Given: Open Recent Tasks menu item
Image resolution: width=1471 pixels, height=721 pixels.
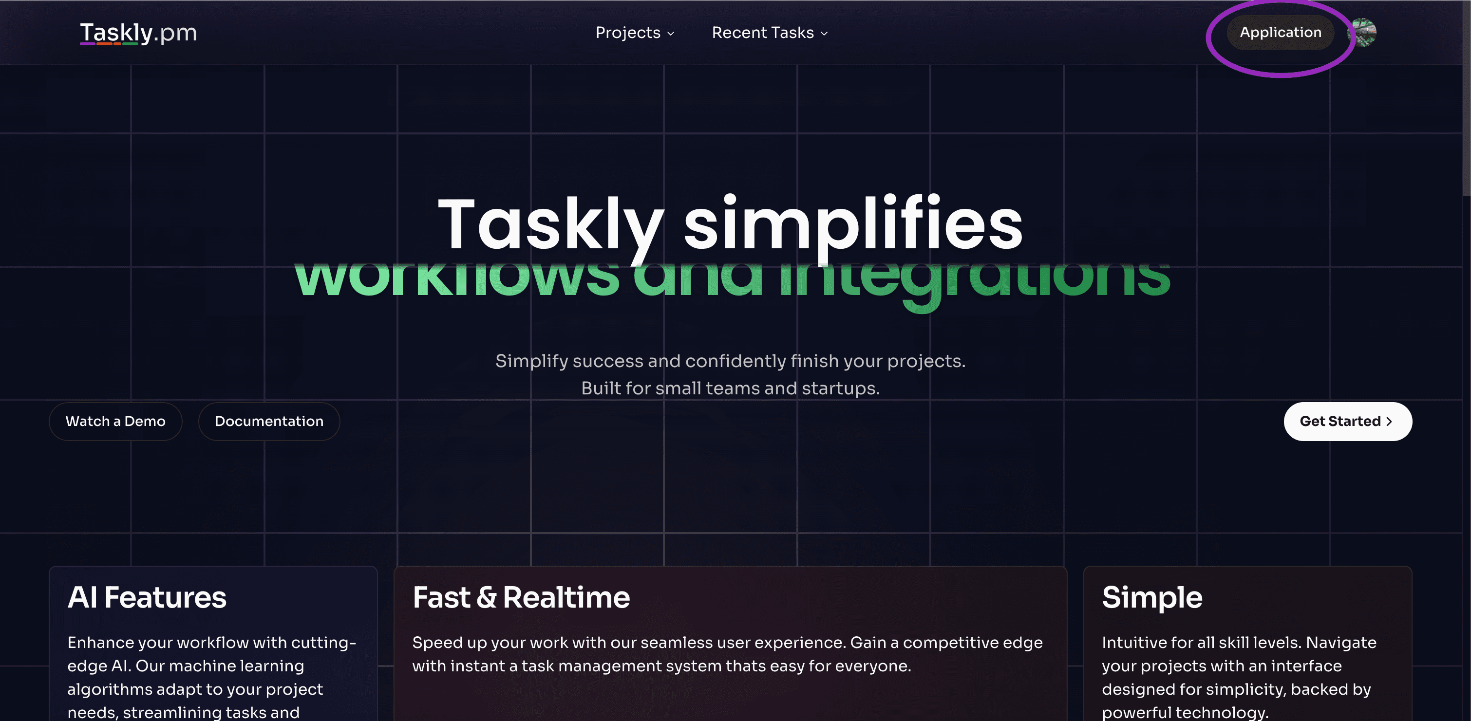Looking at the screenshot, I should [x=769, y=32].
